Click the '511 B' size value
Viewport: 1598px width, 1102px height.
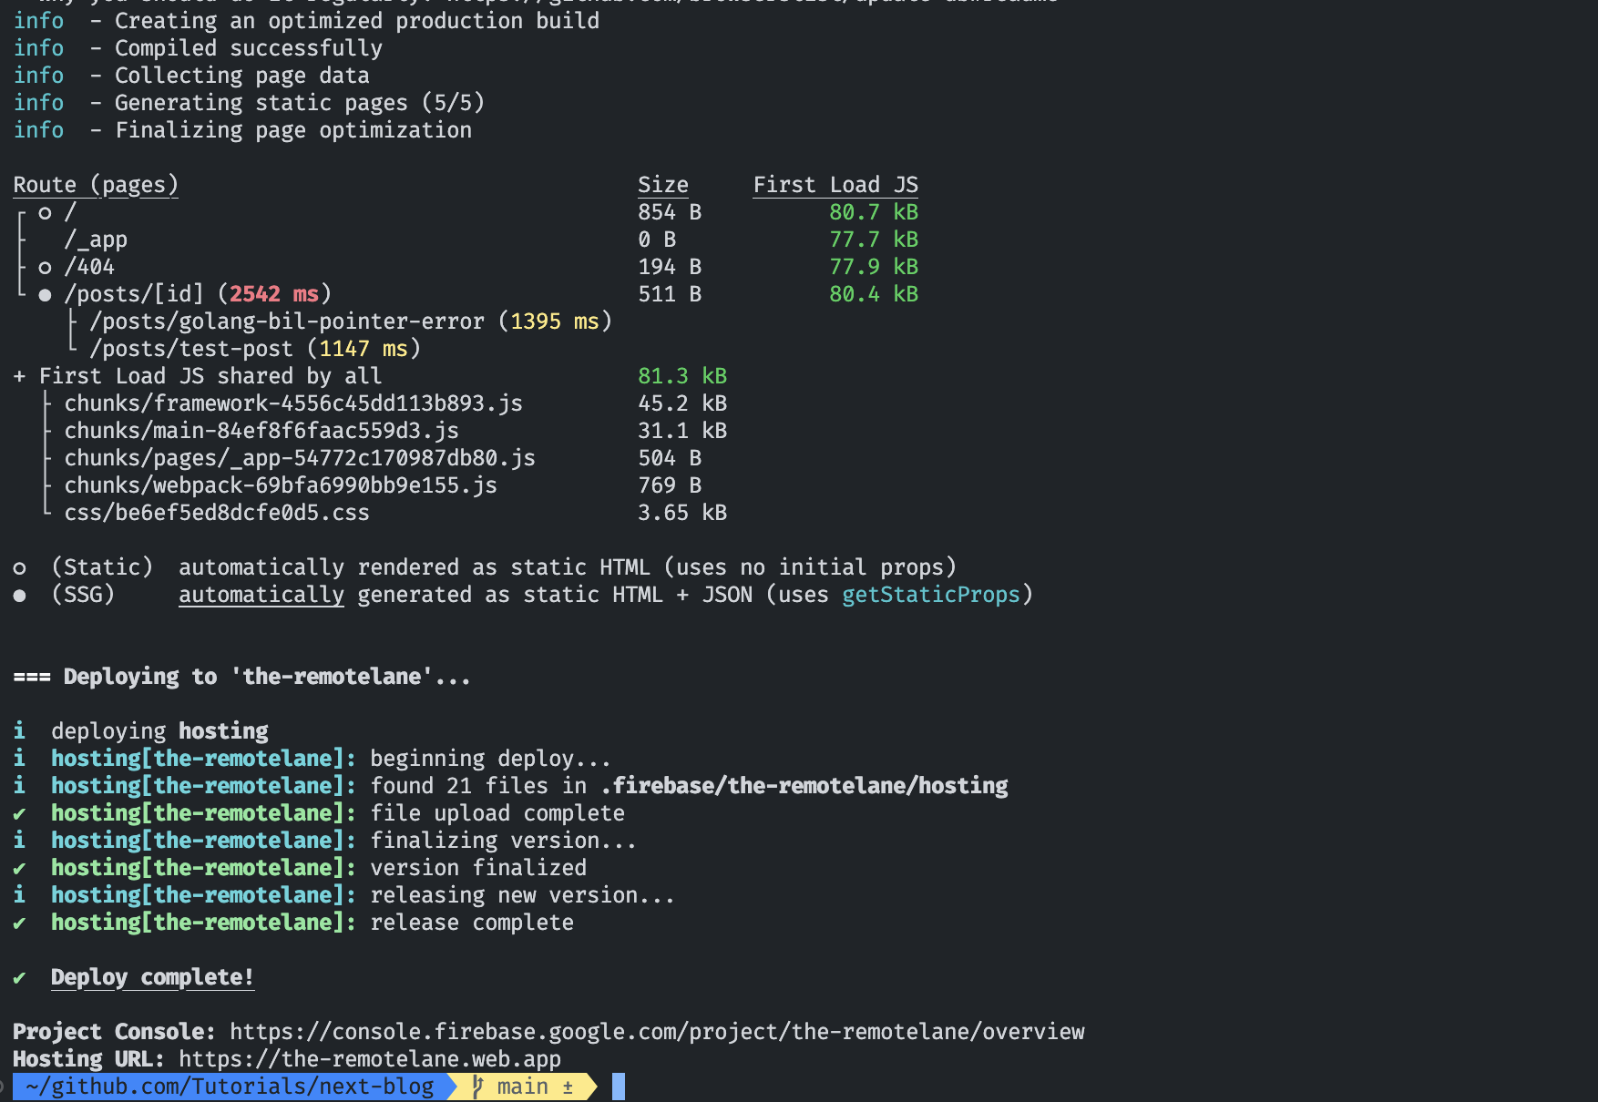pos(670,293)
